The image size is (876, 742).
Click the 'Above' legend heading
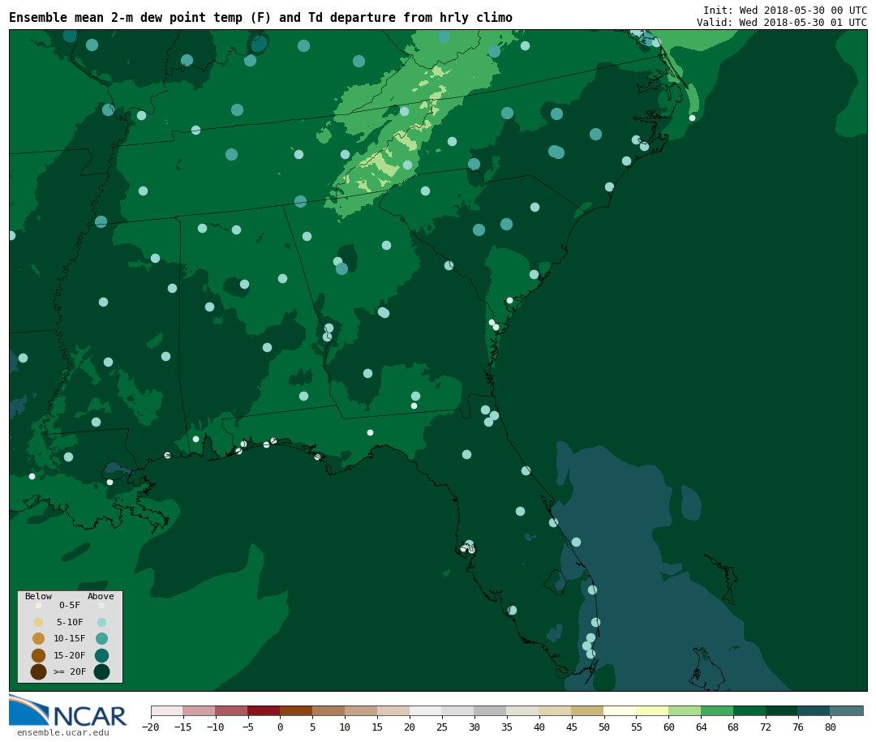tap(101, 596)
